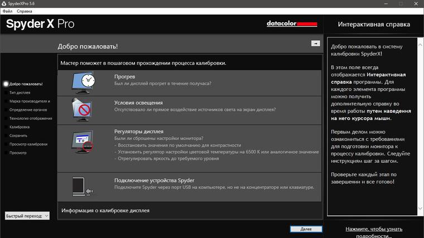The height and width of the screenshot is (238, 424).
Task: Open the Быстрый переход dropdown
Action: tap(27, 216)
